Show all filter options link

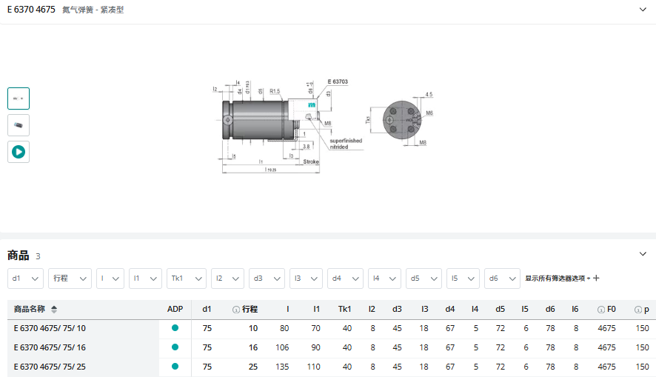[x=562, y=278]
